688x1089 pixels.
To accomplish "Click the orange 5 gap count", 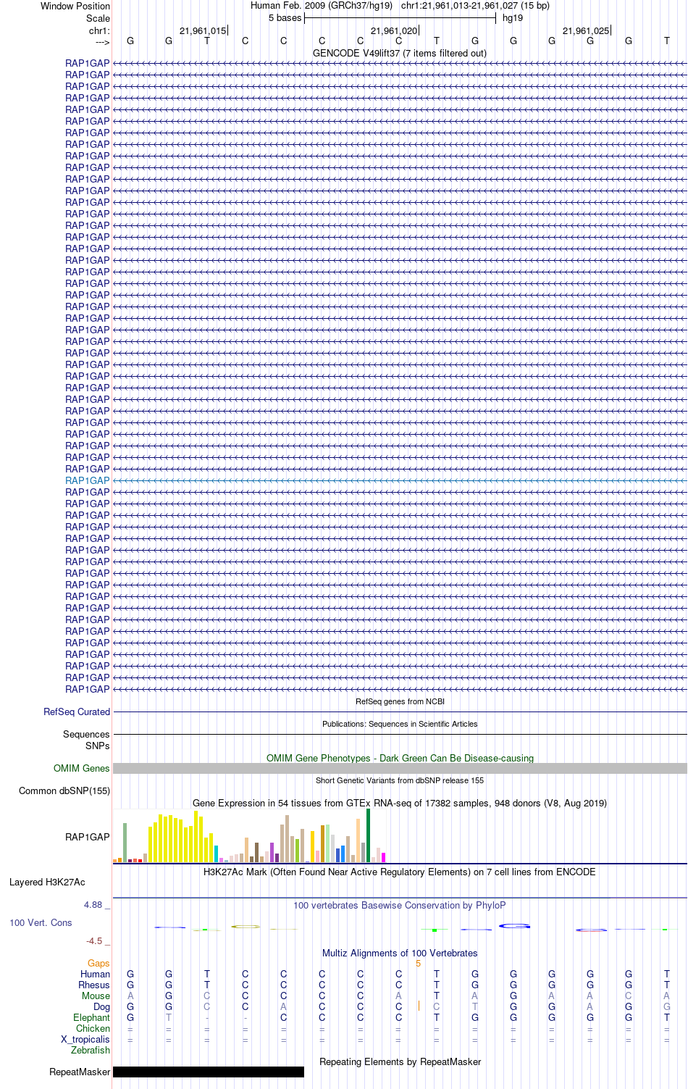I will tap(418, 964).
